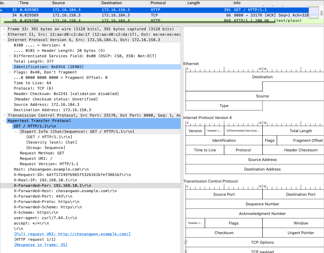This screenshot has height=253, width=324.
Task: Expand the Frame 33 tree row
Action: [4, 29]
